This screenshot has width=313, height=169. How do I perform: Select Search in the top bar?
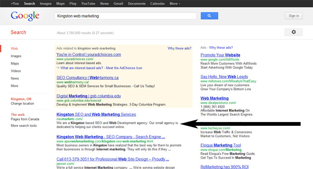[x=30, y=3]
